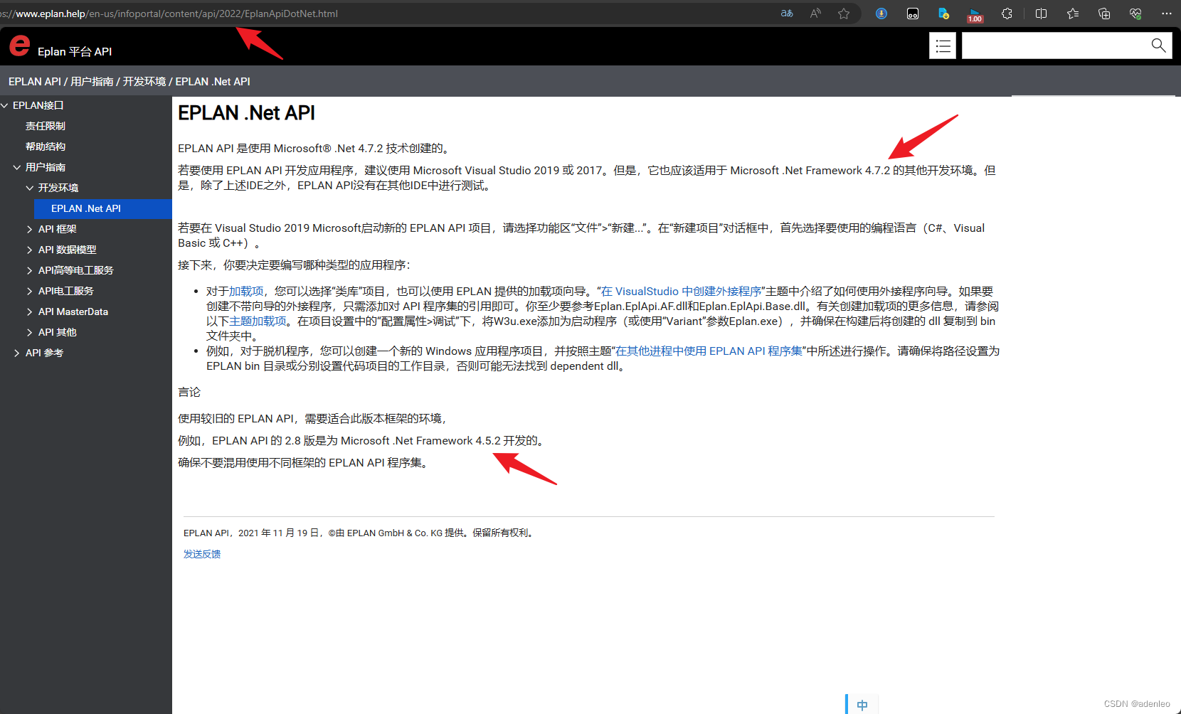Click the Eplan 平台 API header title

75,51
